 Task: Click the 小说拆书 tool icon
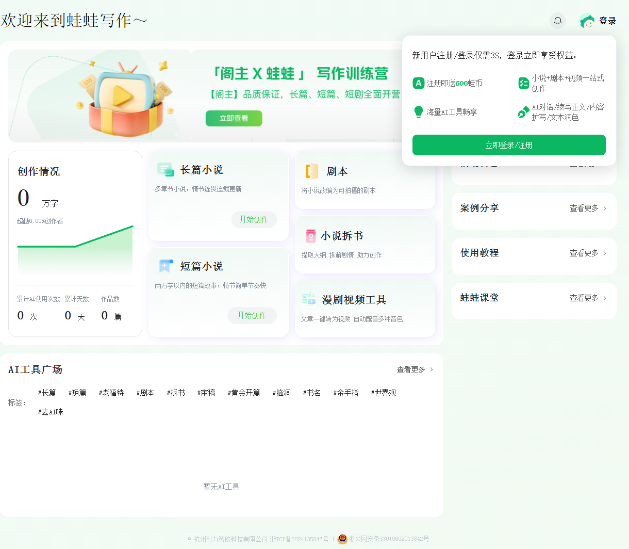pyautogui.click(x=310, y=235)
